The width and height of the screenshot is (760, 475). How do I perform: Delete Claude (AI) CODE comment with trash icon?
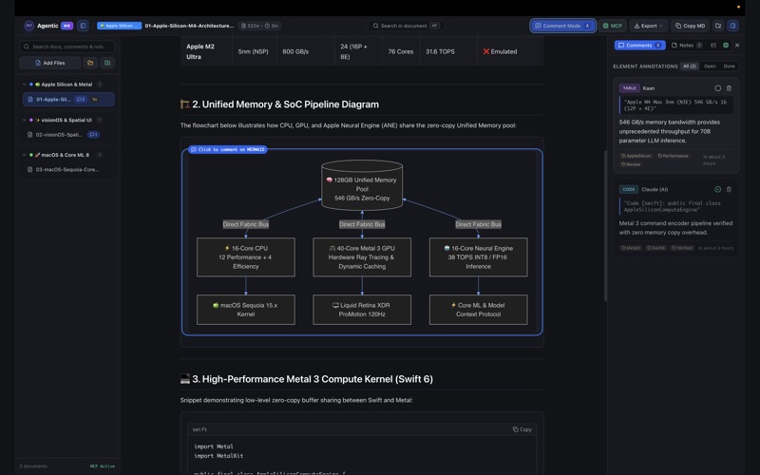coord(729,189)
